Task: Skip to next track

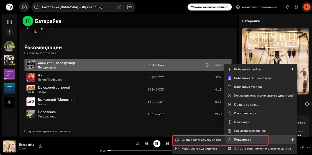Action: coord(167,144)
